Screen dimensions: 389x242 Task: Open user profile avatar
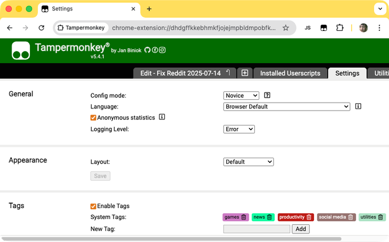[x=363, y=28]
